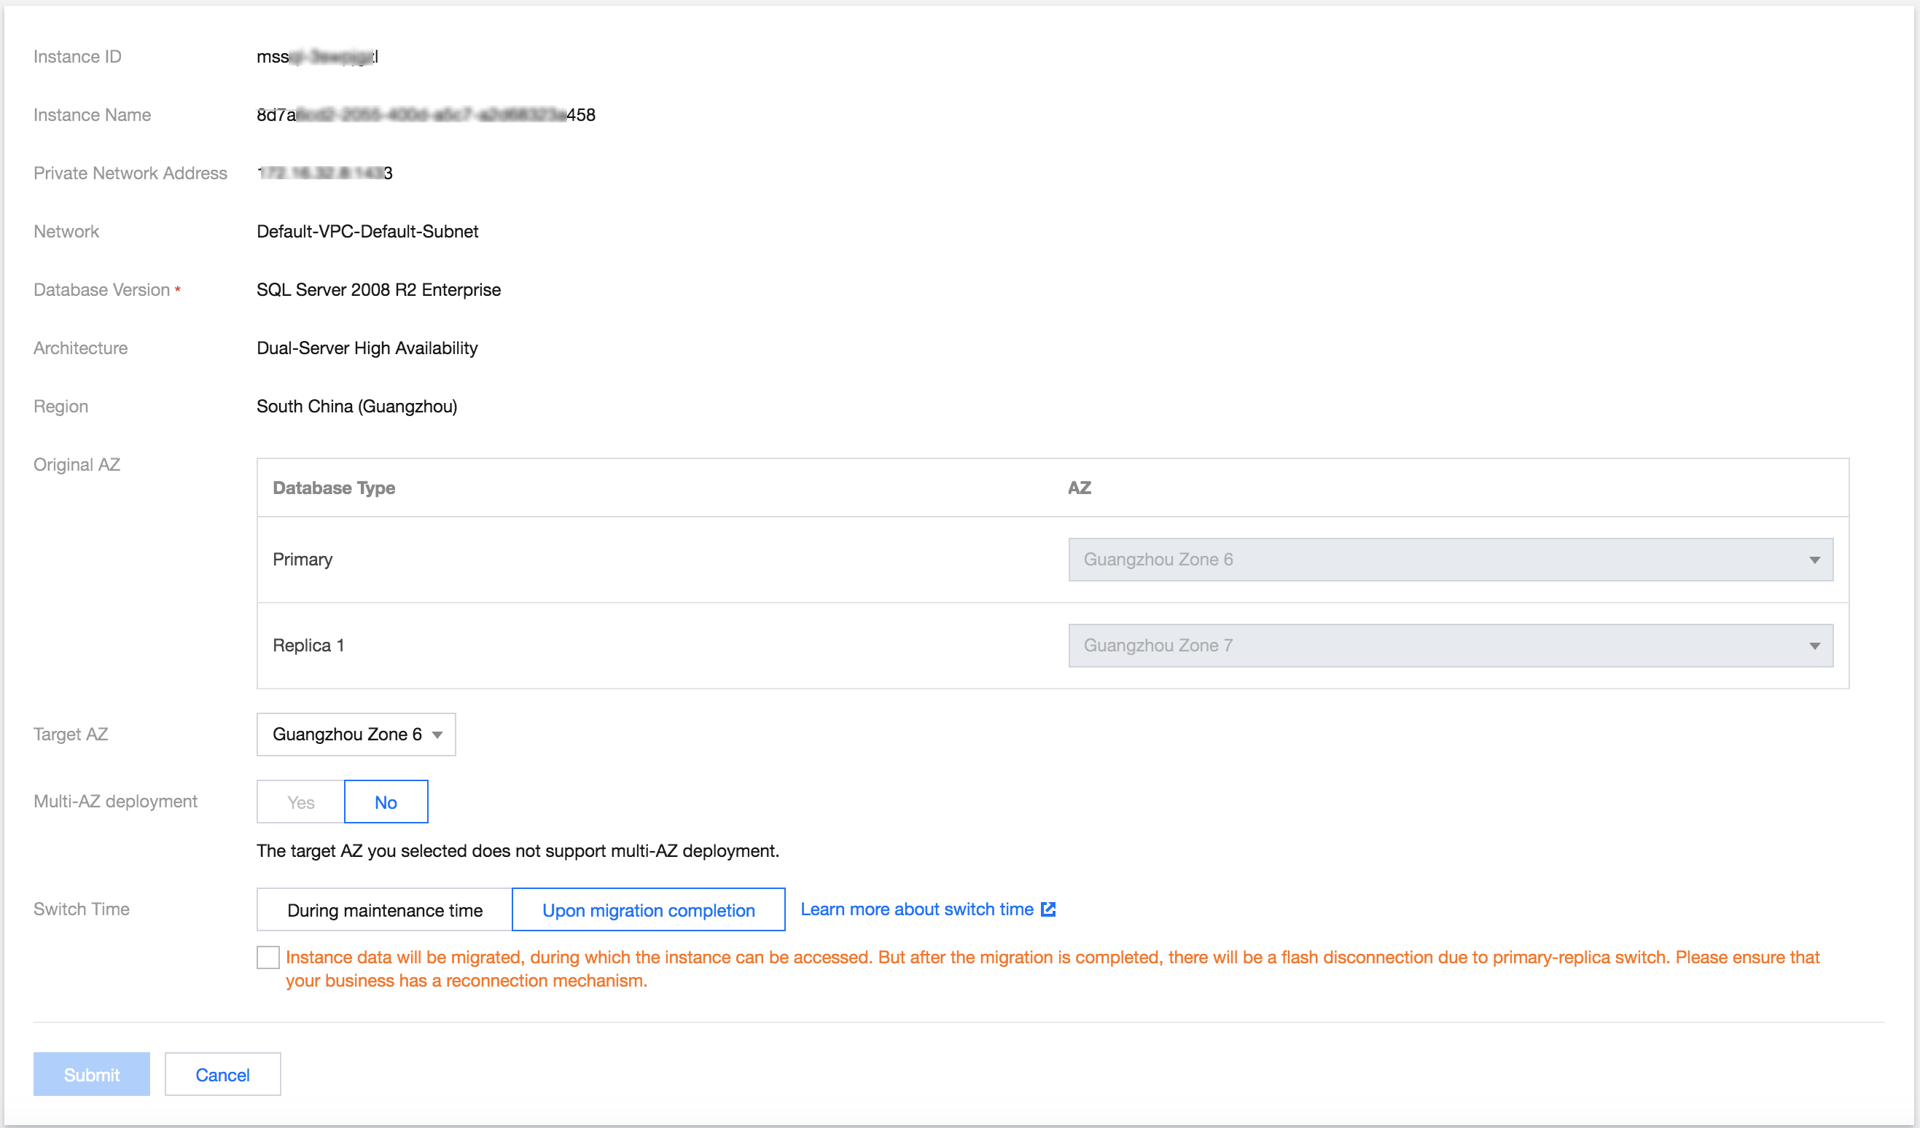Click the Database Type column header

point(334,488)
